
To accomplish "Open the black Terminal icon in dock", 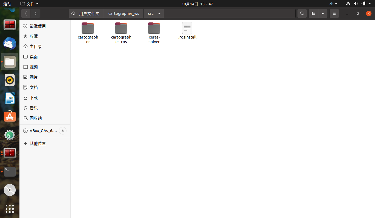I will pyautogui.click(x=10, y=172).
